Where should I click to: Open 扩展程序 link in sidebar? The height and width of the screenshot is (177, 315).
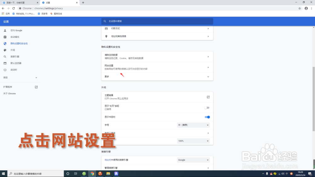tap(8, 87)
